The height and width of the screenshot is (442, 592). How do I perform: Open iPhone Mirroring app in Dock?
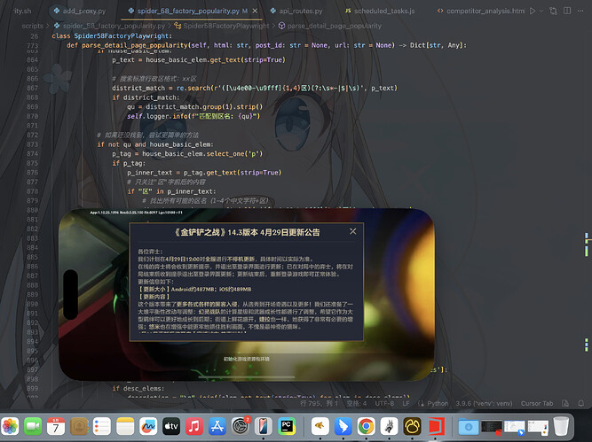(x=264, y=426)
